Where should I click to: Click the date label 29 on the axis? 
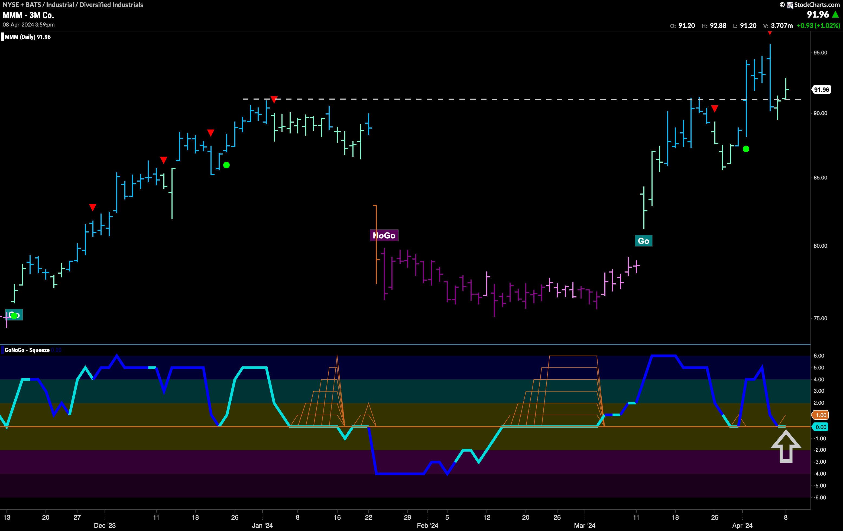pos(407,517)
